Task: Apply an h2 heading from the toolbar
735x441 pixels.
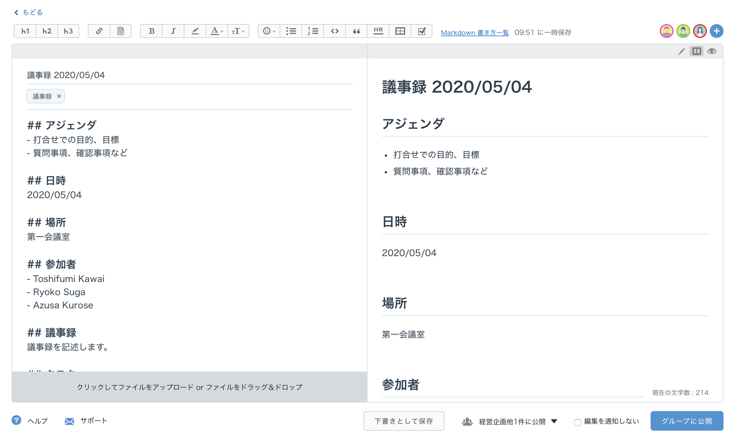Action: click(x=47, y=31)
